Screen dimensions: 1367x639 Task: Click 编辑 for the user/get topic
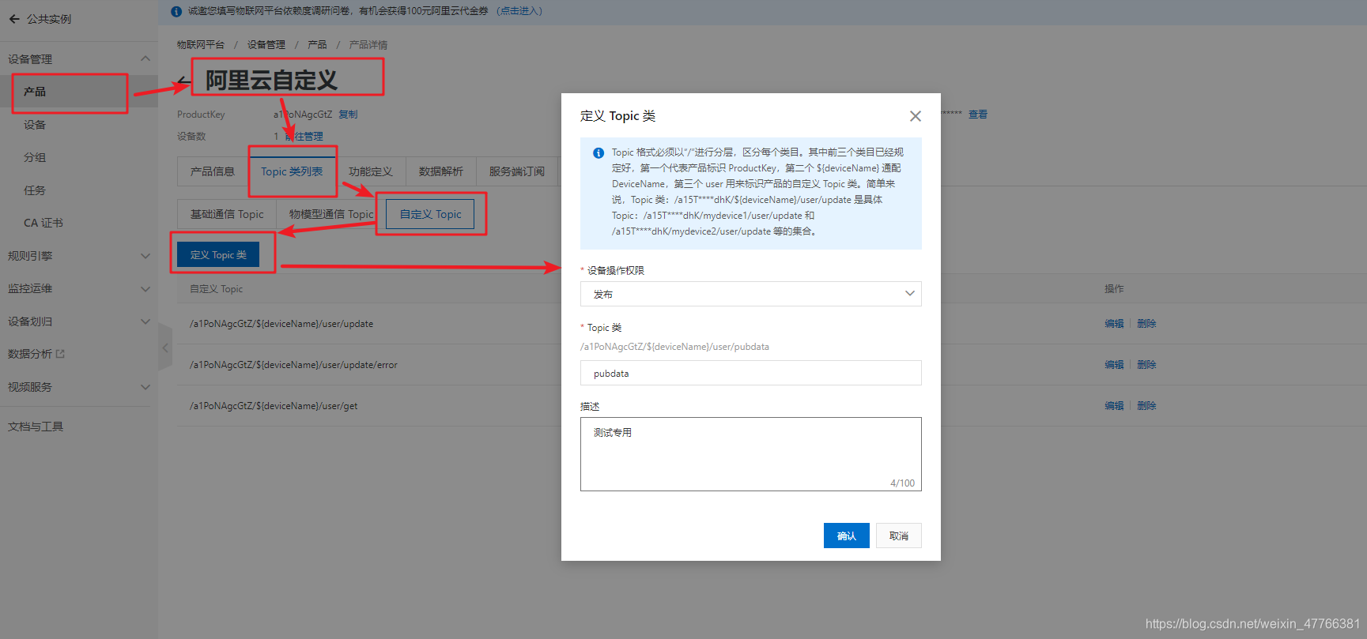coord(1114,406)
